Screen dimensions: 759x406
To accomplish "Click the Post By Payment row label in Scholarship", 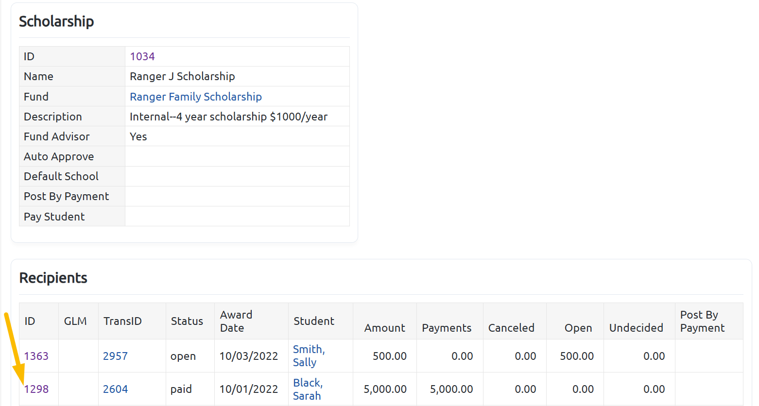I will (x=66, y=196).
